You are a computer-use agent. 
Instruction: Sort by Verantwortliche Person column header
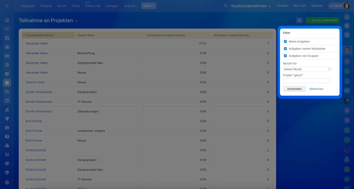point(48,35)
